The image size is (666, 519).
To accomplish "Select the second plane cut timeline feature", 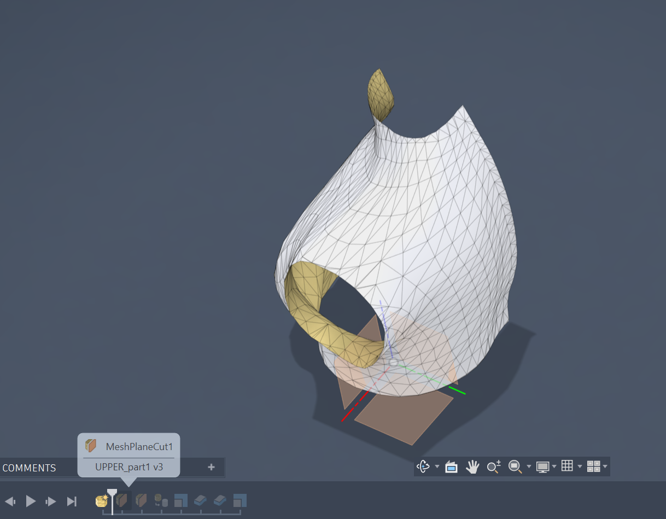I will coord(141,500).
